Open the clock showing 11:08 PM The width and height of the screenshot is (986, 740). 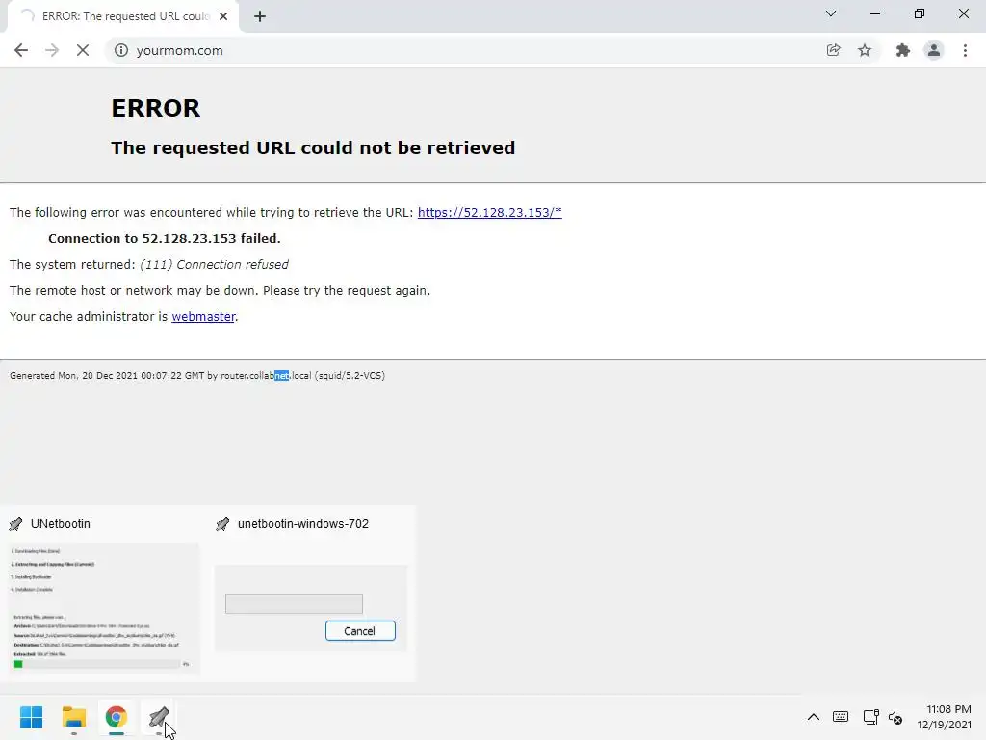coord(944,717)
